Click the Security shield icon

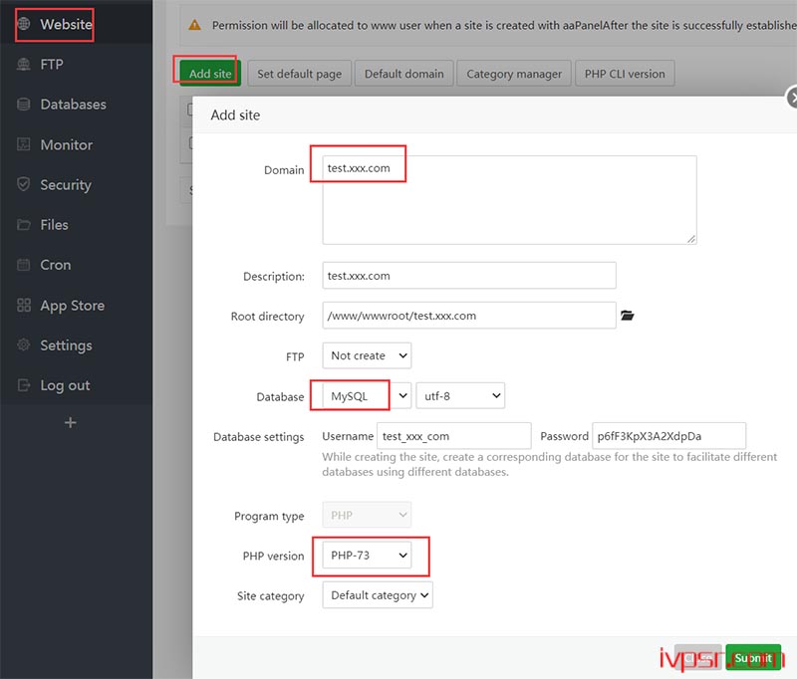[24, 184]
